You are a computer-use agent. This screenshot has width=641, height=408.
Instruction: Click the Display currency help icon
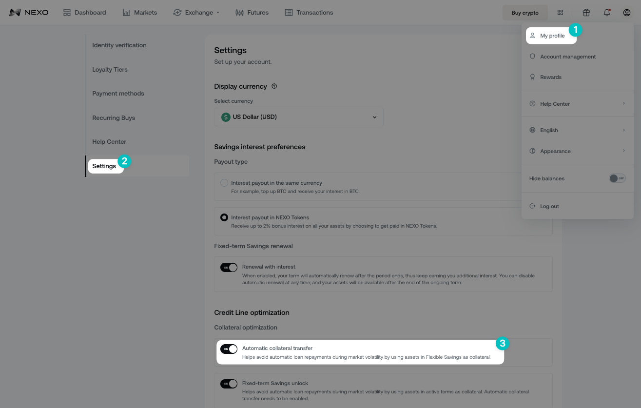(274, 86)
